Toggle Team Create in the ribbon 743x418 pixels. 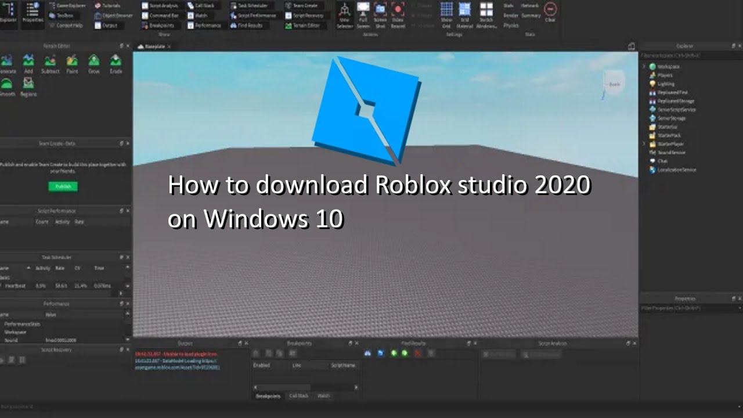[301, 5]
